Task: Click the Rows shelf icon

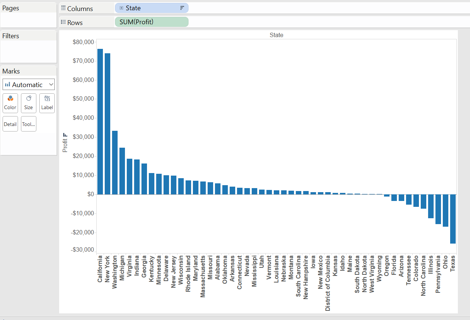Action: pos(63,22)
